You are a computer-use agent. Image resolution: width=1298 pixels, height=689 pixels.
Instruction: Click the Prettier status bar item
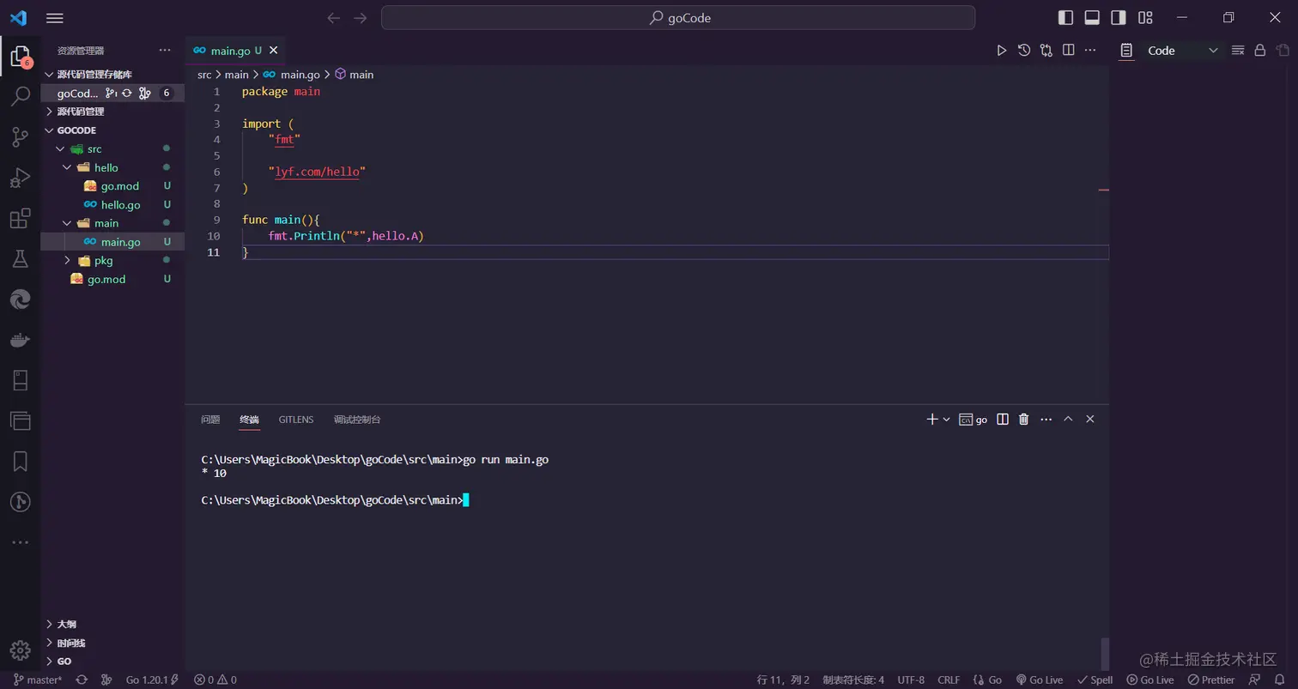coord(1211,680)
